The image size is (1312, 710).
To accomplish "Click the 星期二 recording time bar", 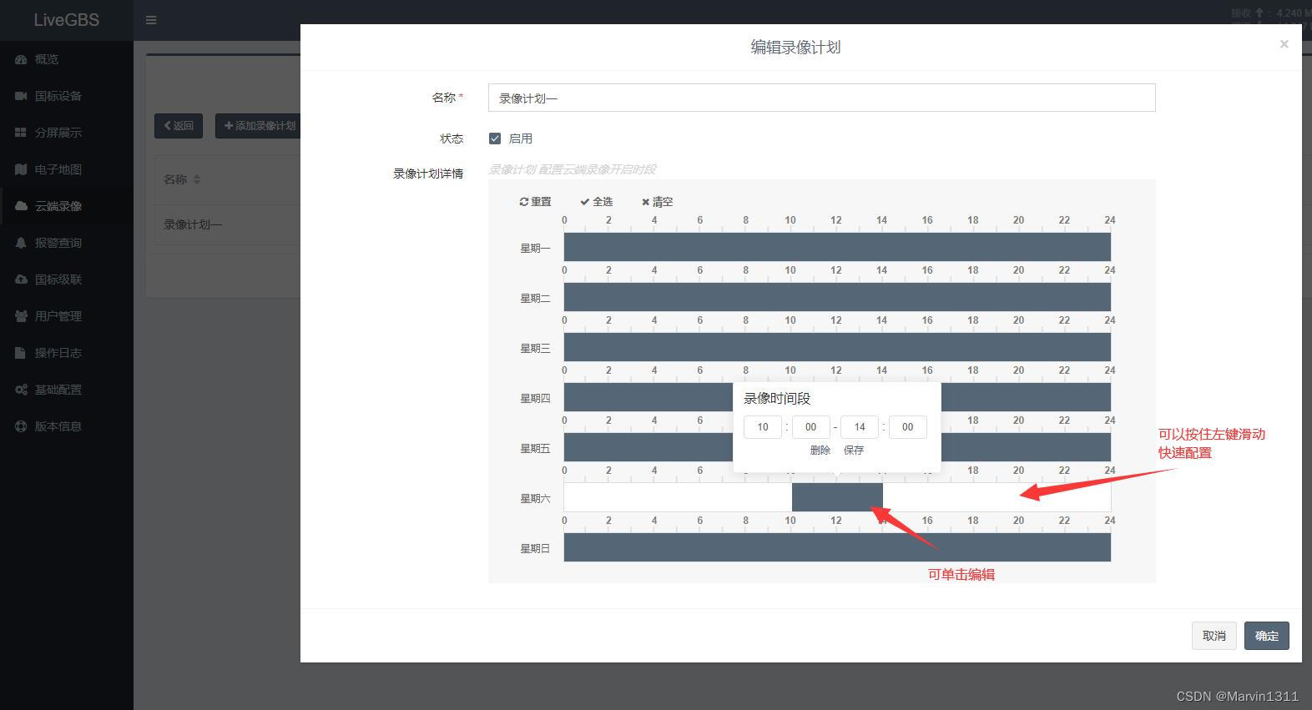I will click(837, 297).
